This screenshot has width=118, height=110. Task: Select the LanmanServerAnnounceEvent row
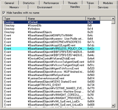[x=52, y=78]
